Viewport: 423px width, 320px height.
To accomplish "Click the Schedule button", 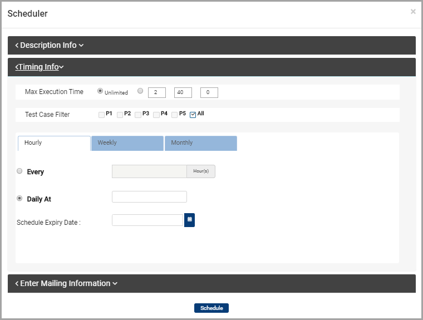I will [211, 308].
